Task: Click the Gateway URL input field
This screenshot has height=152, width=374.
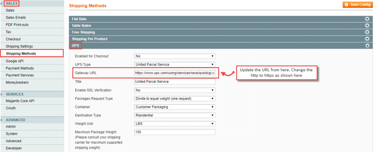Action: pos(175,73)
